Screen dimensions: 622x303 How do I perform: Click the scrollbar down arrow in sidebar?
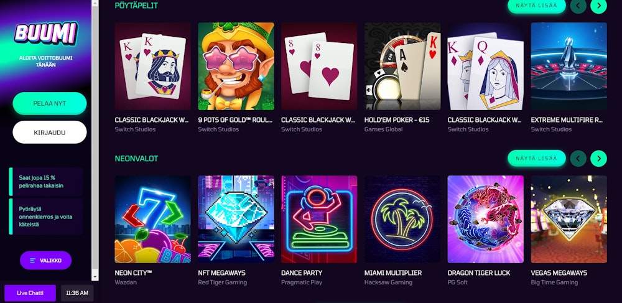[x=95, y=277]
